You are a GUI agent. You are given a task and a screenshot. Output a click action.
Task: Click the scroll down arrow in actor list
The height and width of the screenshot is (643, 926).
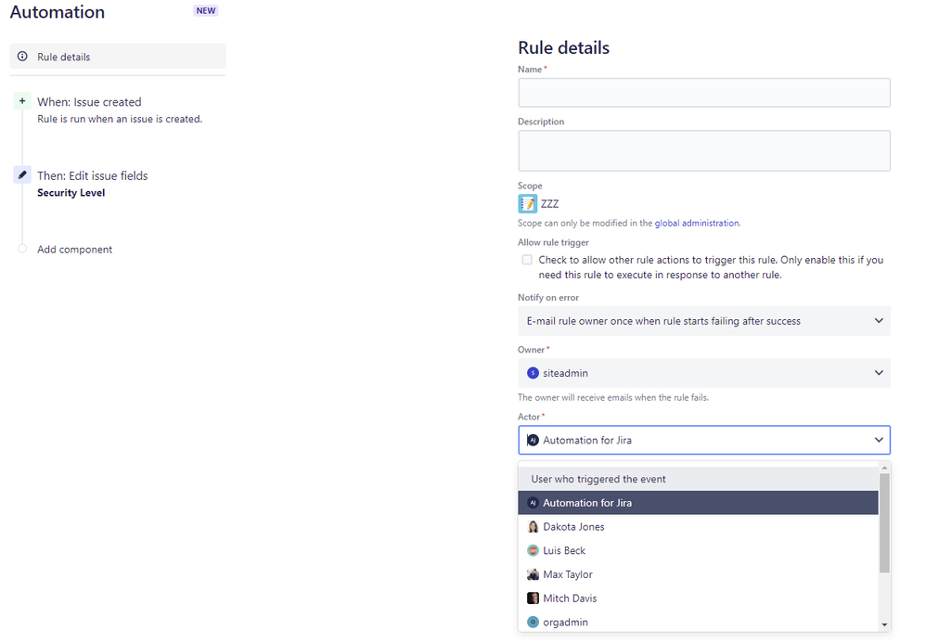(x=884, y=624)
